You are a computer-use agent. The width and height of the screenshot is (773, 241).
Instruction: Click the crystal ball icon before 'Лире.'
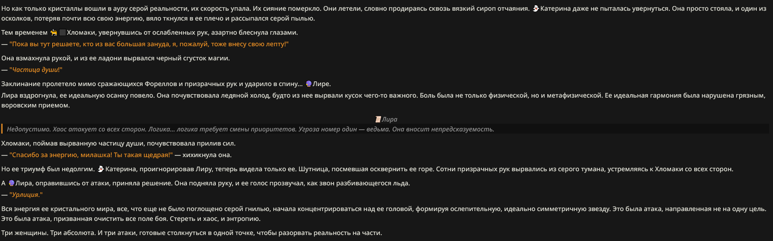[x=308, y=84]
